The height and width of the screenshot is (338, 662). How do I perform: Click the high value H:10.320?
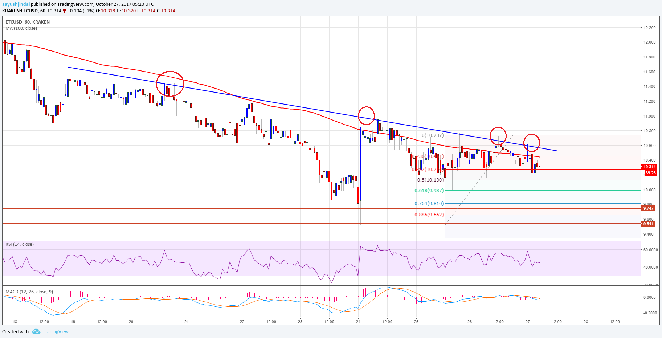126,11
